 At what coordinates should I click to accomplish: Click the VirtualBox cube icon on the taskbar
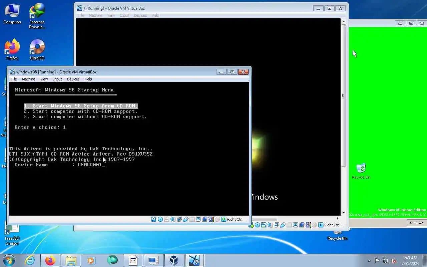pos(174,260)
